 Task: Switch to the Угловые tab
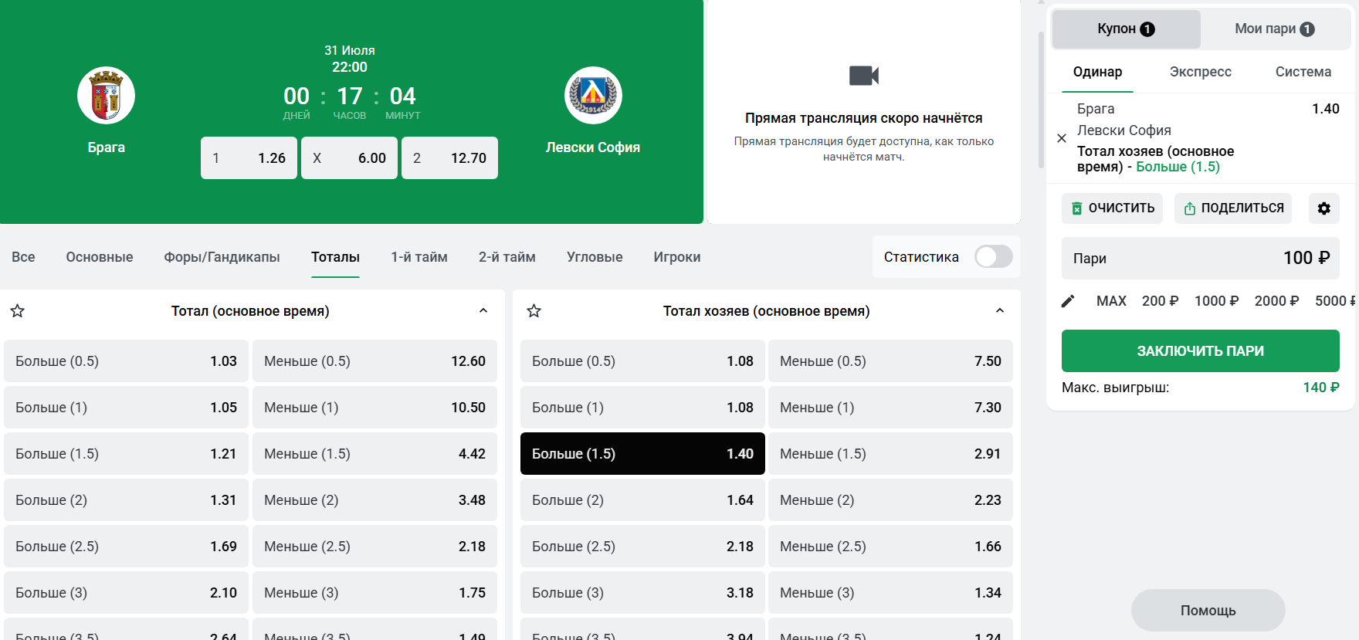[595, 257]
